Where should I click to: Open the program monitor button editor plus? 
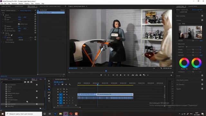point(171,75)
